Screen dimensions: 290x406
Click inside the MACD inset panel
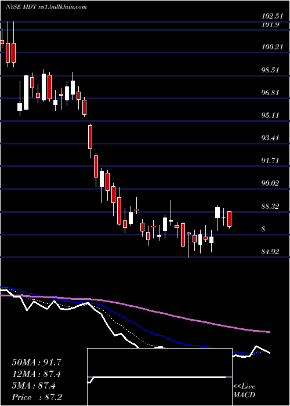159,377
